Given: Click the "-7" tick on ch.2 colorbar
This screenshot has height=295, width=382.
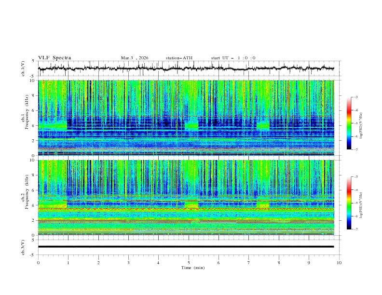Looking at the screenshot, I should (356, 229).
